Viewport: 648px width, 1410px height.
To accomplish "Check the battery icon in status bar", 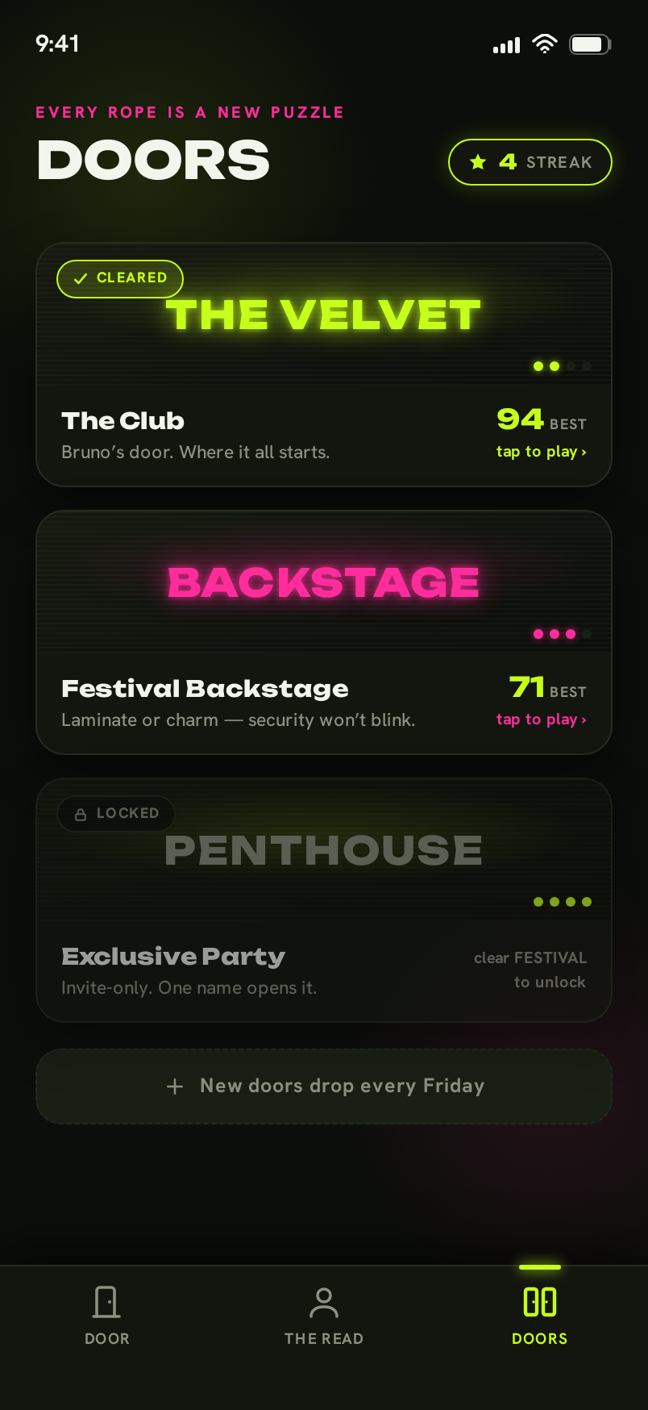I will pos(591,44).
